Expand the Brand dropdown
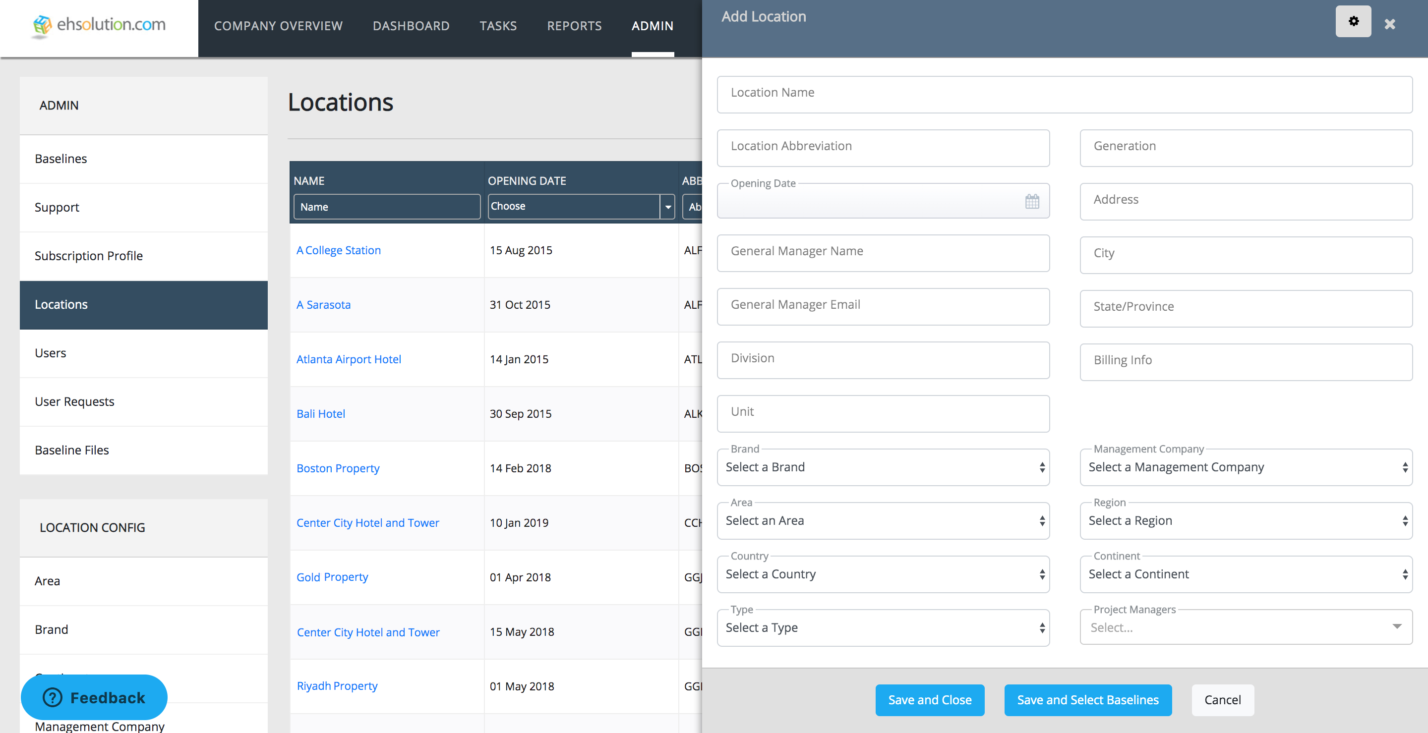Screen dimensions: 1428x733 pyautogui.click(x=883, y=468)
